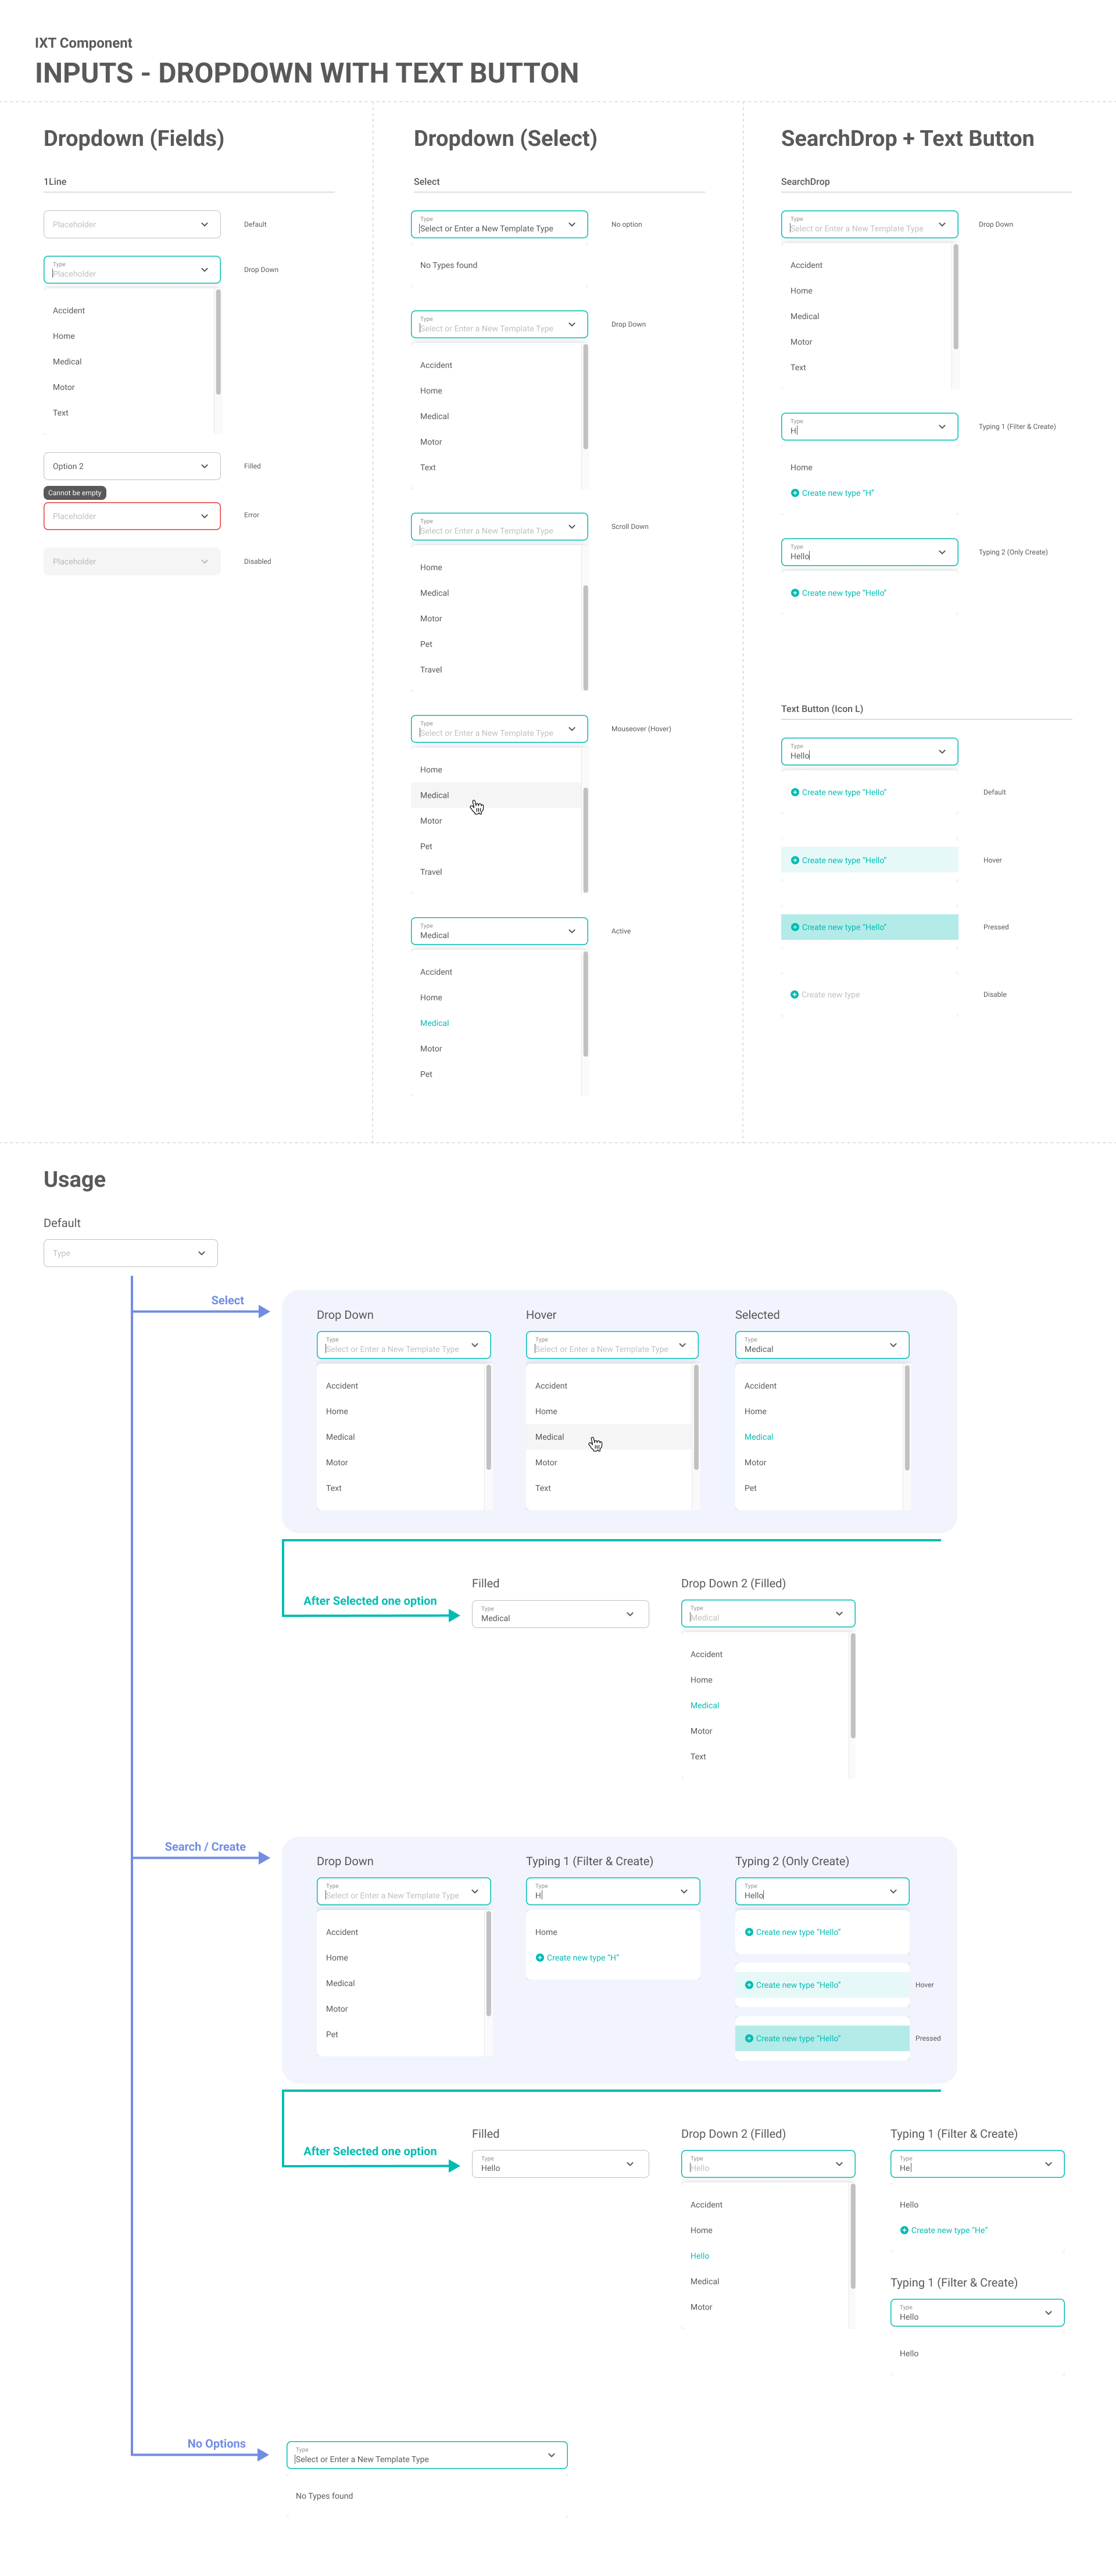Select the teal highlighted Hello list option
The width and height of the screenshot is (1116, 2576).
[x=700, y=2256]
